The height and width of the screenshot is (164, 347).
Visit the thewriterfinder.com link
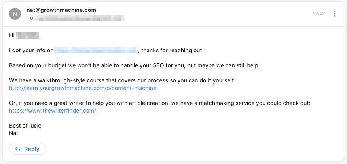[53, 111]
